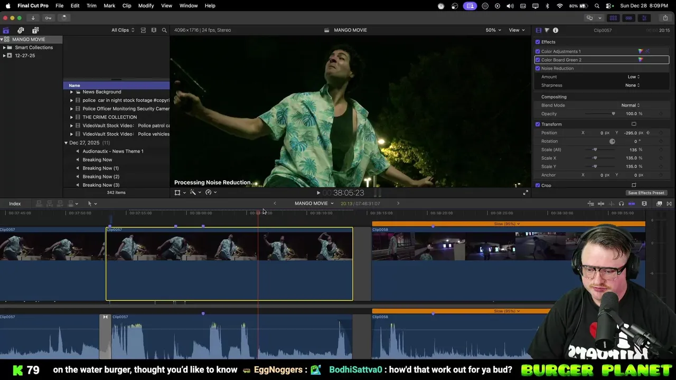Open the background tasks indicator

[64, 18]
